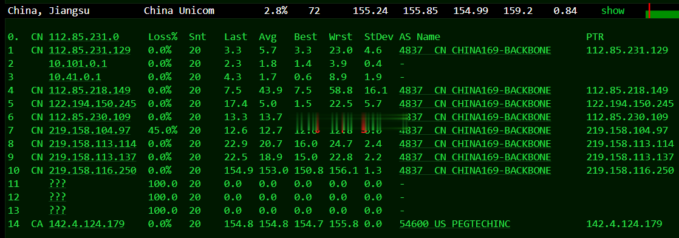Open AS 4837 CHINA169-BACKBONE link at hop 1

475,50
